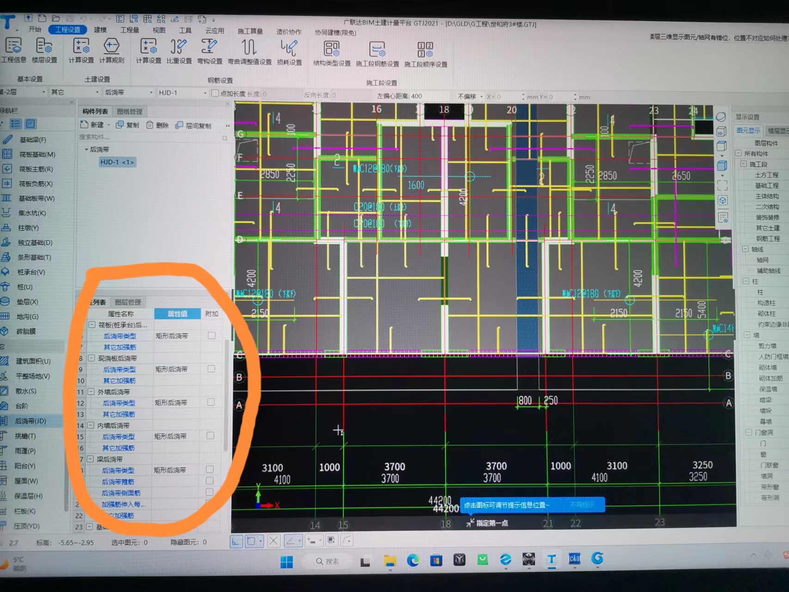Switch to 视图 ribbon tab
Screen dimensions: 789x592
pyautogui.click(x=159, y=30)
